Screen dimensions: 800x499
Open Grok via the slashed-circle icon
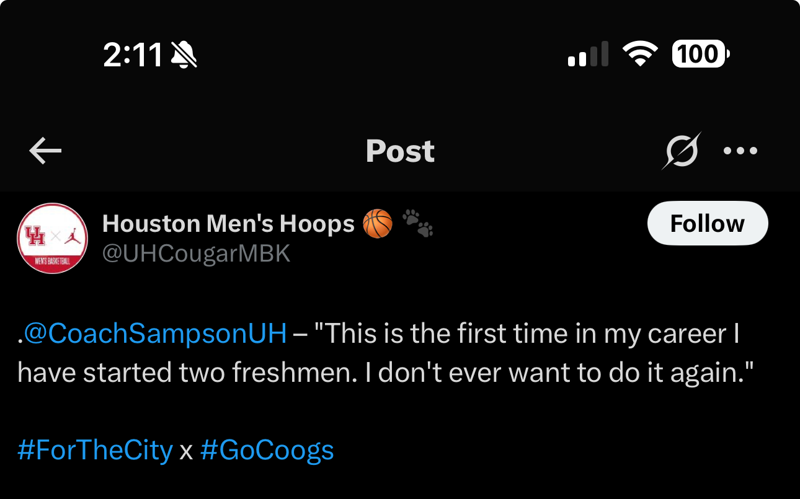(x=682, y=151)
